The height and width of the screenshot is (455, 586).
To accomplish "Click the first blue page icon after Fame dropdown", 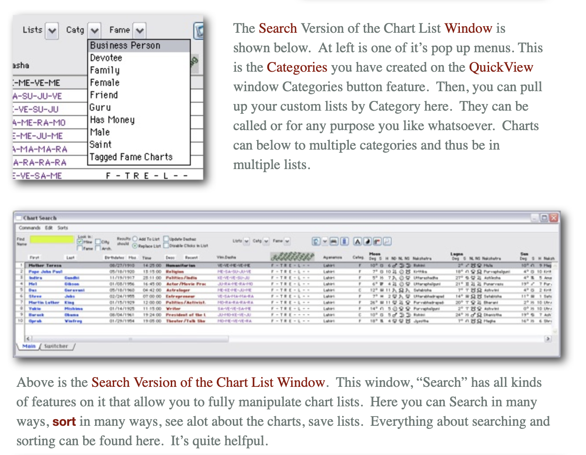I will 316,241.
